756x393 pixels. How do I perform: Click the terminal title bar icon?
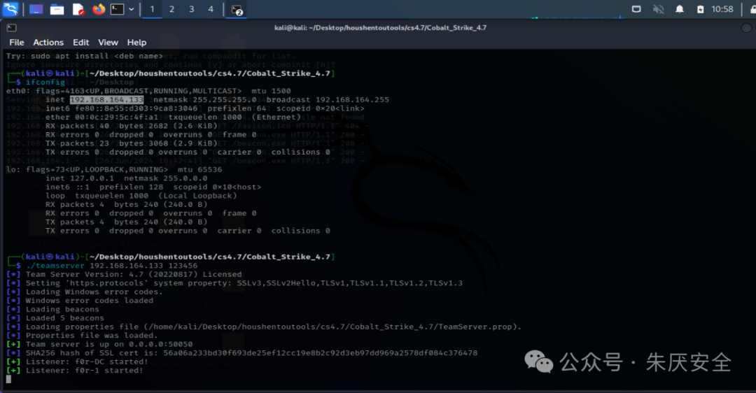pos(12,28)
